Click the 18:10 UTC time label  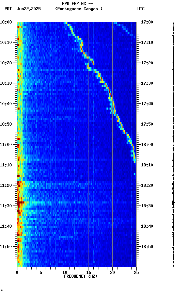[147, 165]
